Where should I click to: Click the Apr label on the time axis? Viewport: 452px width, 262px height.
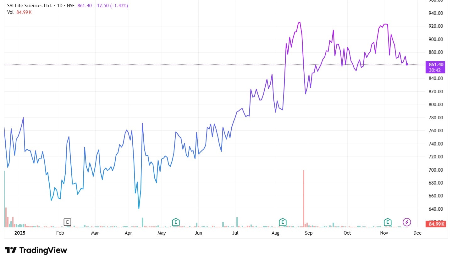[x=128, y=233]
